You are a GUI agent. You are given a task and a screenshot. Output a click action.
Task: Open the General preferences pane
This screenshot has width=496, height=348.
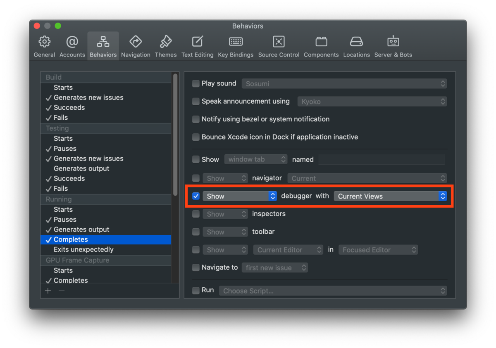pyautogui.click(x=44, y=46)
